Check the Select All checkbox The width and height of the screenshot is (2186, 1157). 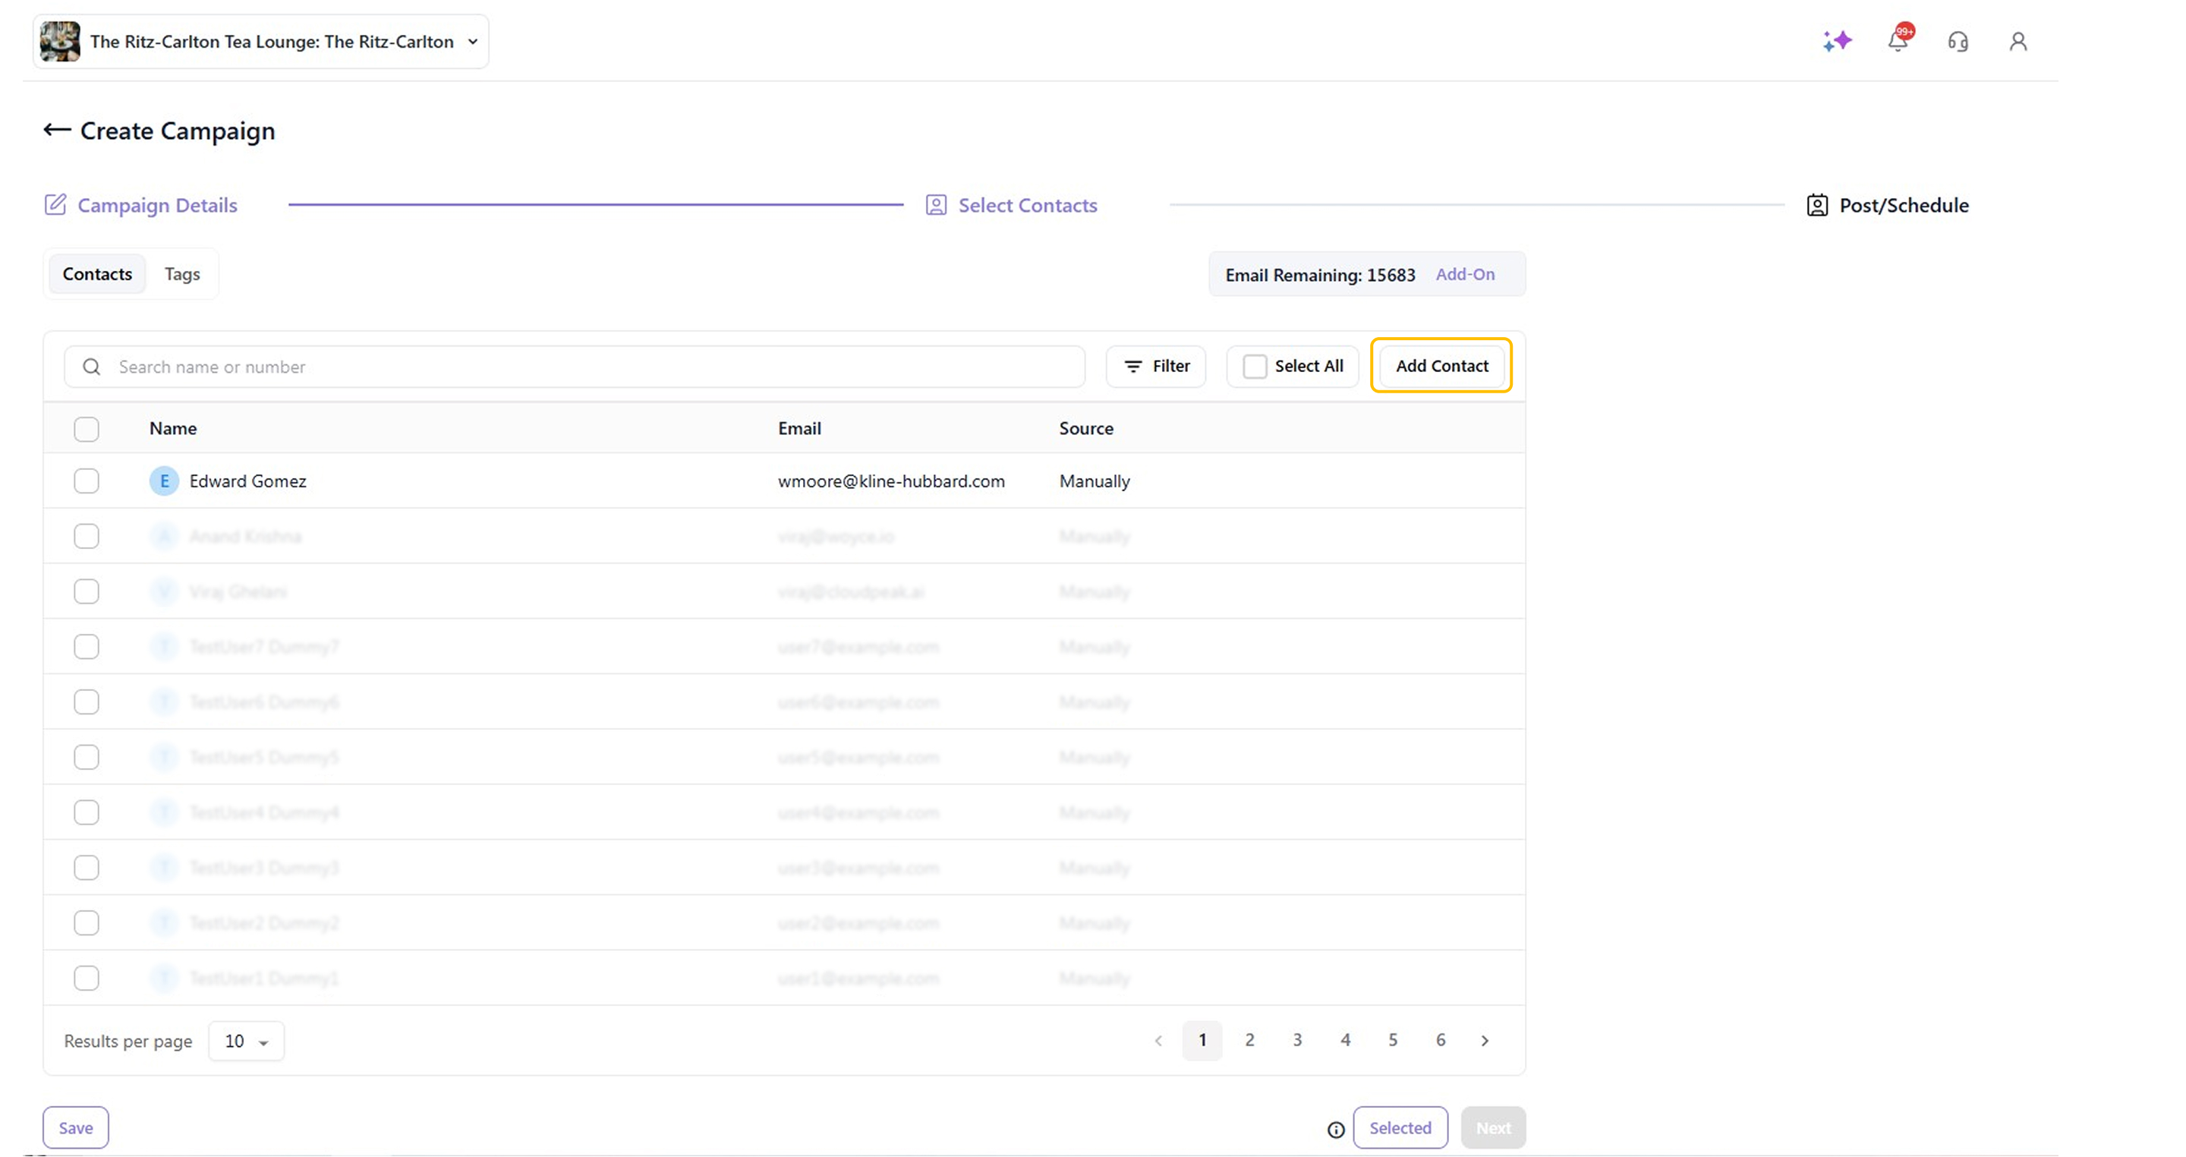1254,366
